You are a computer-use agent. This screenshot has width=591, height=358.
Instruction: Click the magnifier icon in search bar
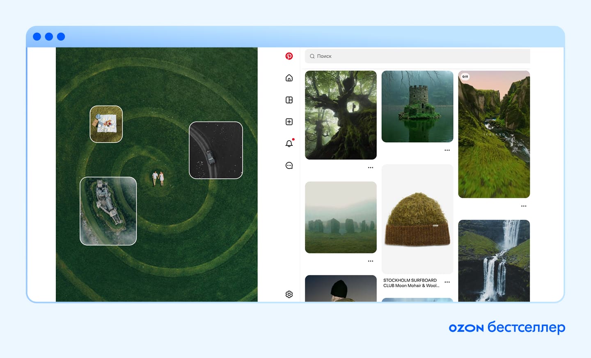pyautogui.click(x=312, y=56)
